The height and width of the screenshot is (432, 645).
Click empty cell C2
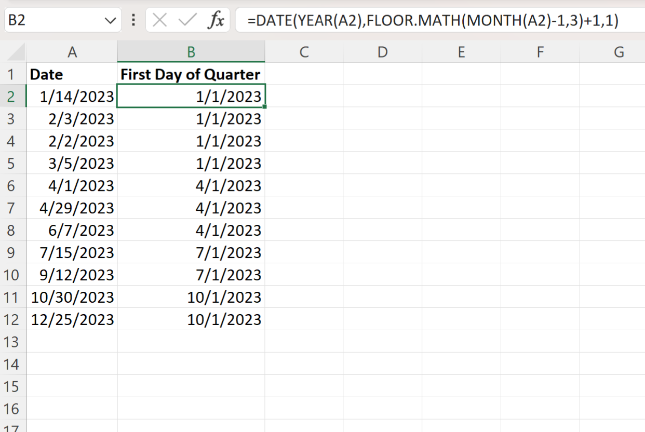click(304, 97)
